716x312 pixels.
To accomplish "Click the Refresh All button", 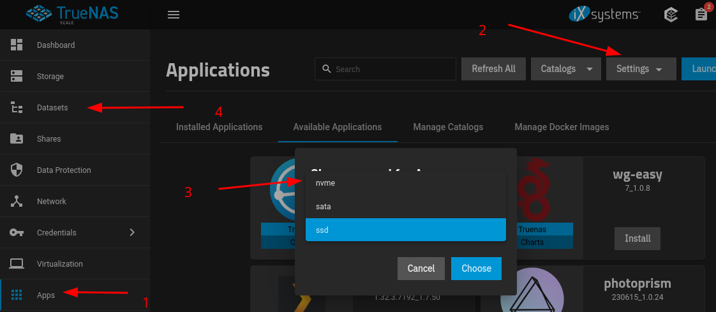I will point(494,69).
